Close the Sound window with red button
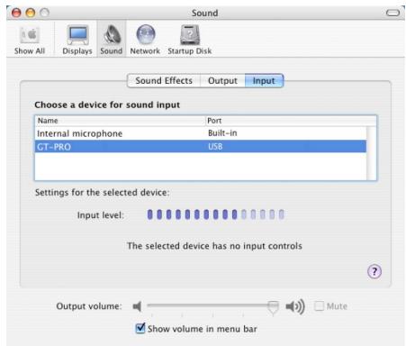Image resolution: width=406 pixels, height=346 pixels. click(x=16, y=13)
